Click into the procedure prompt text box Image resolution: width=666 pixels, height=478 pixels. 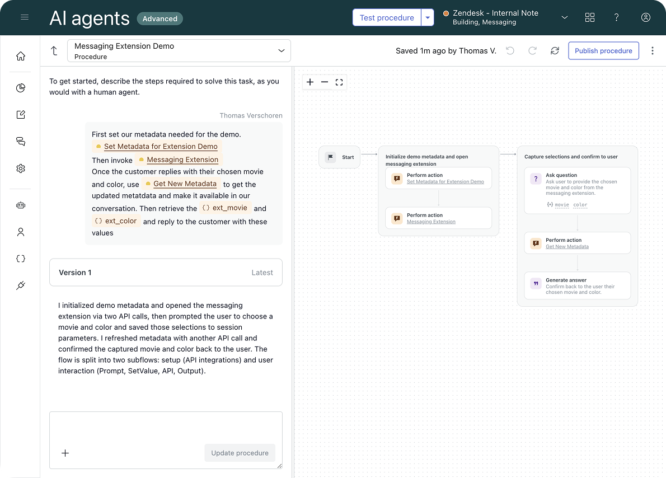(166, 428)
